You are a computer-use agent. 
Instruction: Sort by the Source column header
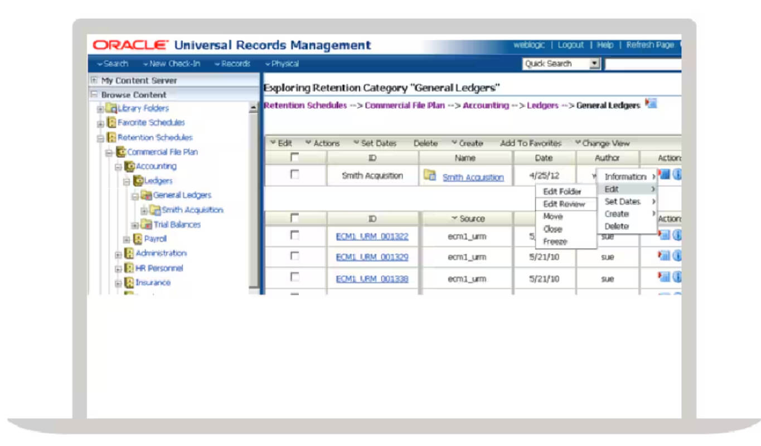[467, 219]
